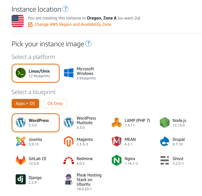Pick the LAMP (PHP 7) stack icon
The height and width of the screenshot is (196, 202).
[117, 122]
